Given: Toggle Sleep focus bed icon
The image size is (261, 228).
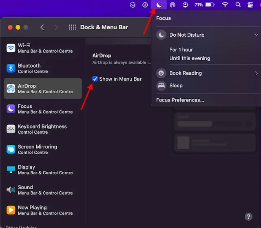Looking at the screenshot, I should click(161, 86).
